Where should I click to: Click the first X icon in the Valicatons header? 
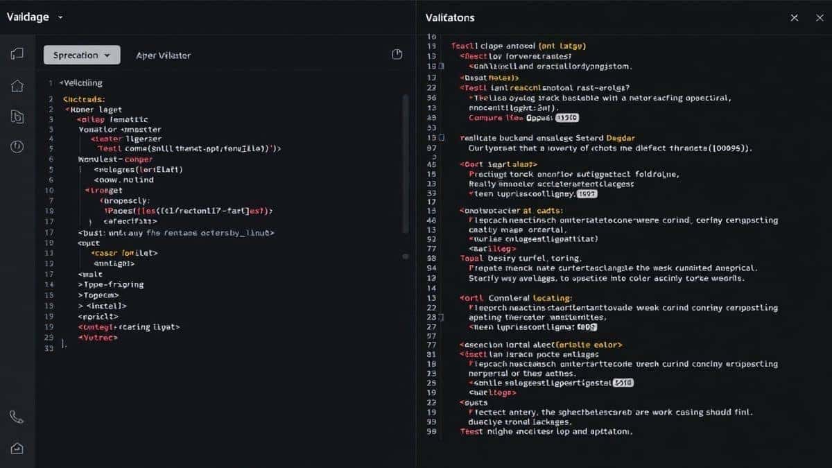(x=795, y=17)
